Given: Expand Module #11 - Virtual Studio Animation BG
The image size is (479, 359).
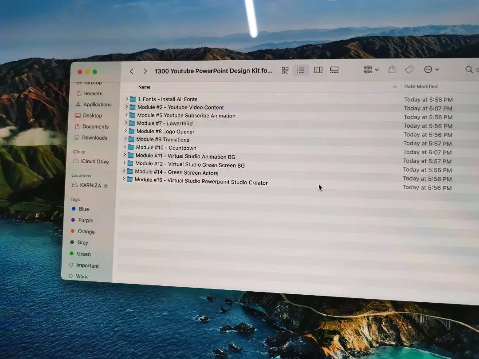Looking at the screenshot, I should [x=125, y=155].
